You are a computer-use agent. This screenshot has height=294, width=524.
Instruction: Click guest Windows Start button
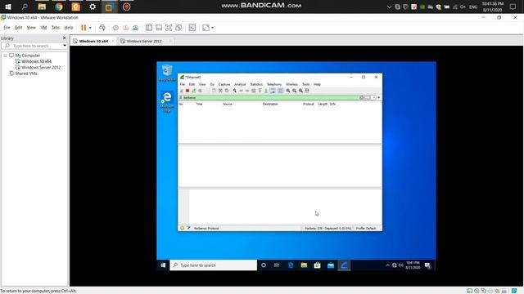(x=163, y=265)
